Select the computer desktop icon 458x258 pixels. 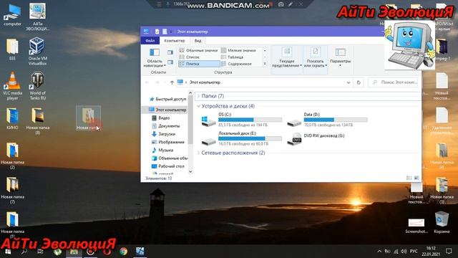tap(12, 15)
